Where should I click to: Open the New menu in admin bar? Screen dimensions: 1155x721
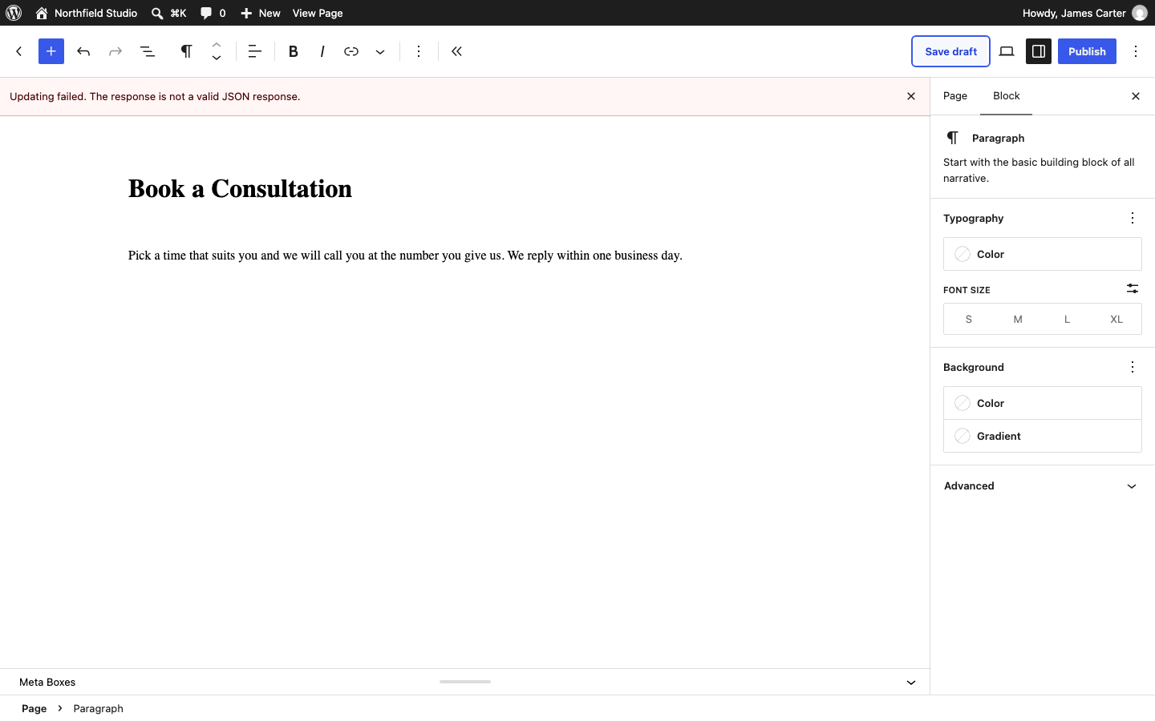(261, 13)
